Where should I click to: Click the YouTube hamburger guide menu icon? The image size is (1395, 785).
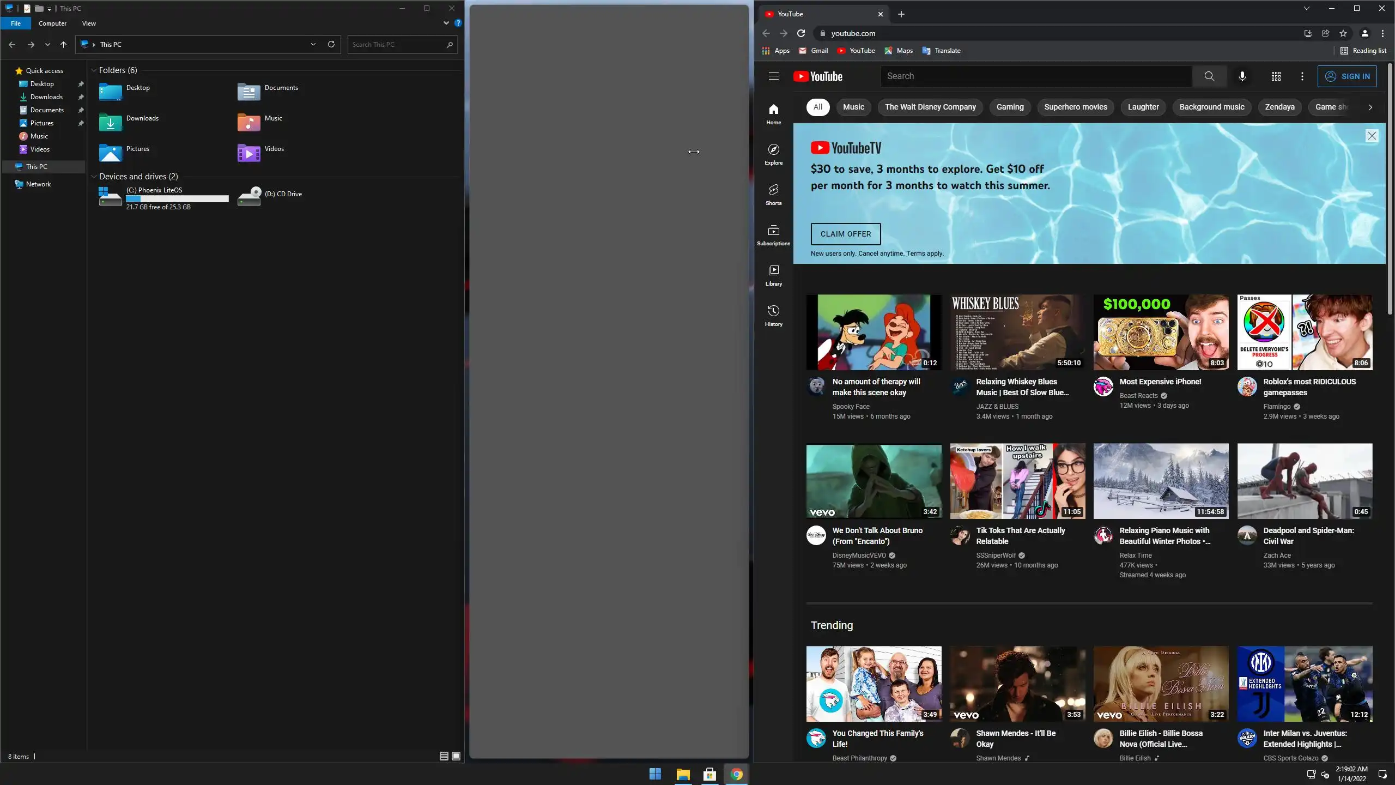[x=773, y=76]
